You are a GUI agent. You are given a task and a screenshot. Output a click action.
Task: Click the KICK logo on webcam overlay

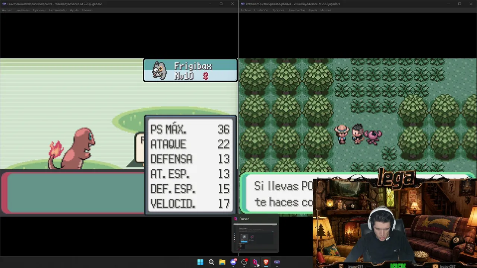click(x=398, y=265)
